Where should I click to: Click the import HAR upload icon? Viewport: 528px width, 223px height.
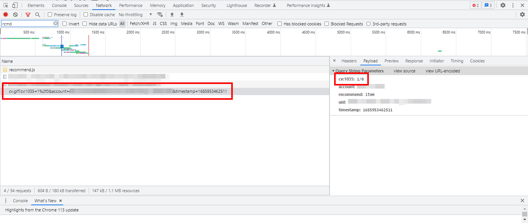coord(172,15)
